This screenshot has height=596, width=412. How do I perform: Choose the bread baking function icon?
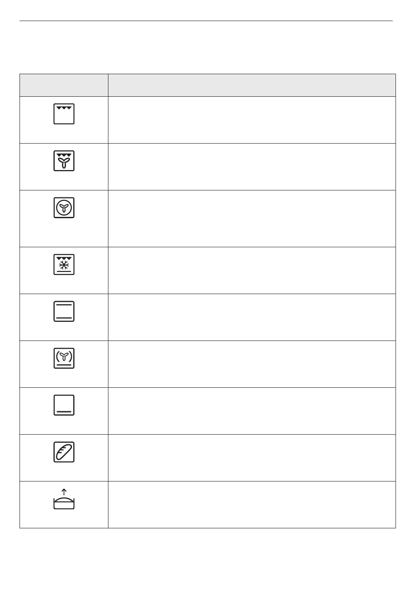[64, 452]
